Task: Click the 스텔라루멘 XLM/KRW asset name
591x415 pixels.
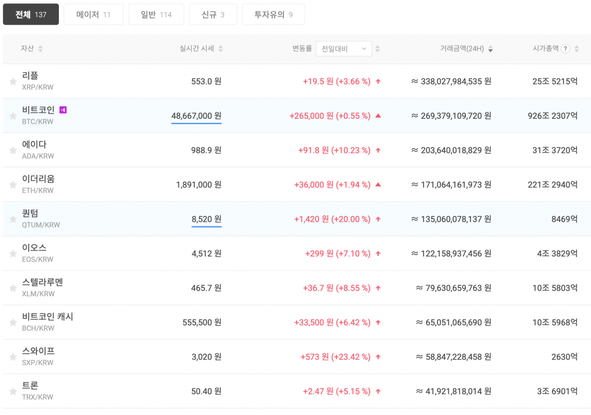Action: (x=42, y=282)
